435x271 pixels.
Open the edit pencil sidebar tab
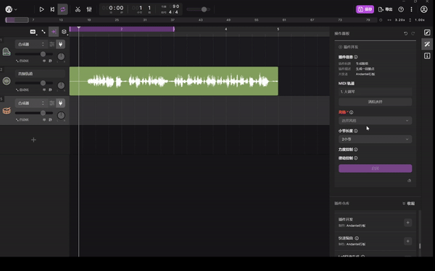tap(427, 33)
